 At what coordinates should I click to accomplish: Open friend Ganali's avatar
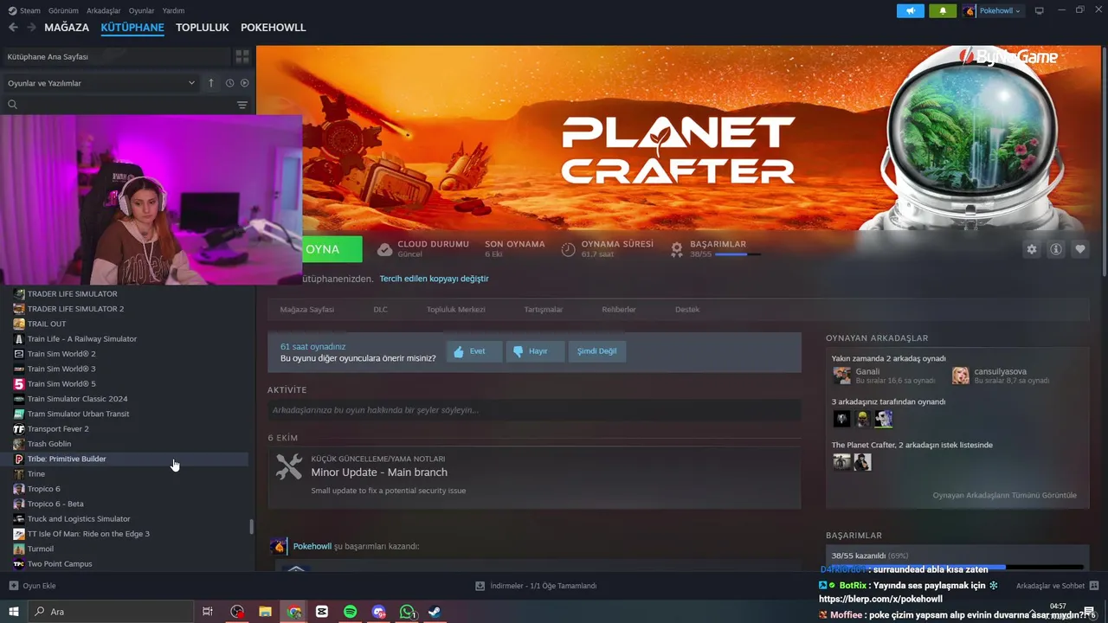point(841,376)
